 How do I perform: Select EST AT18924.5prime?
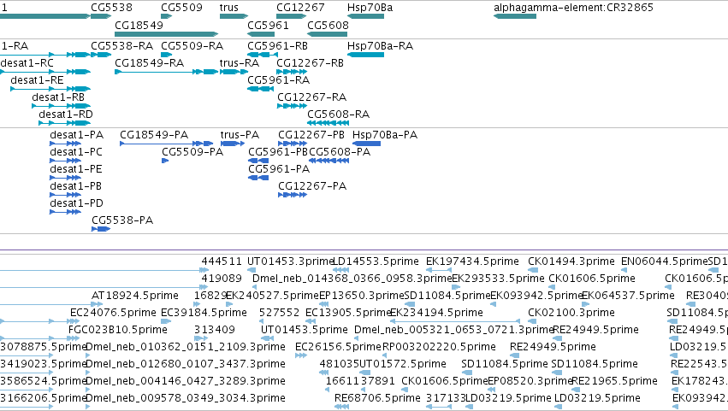click(135, 296)
